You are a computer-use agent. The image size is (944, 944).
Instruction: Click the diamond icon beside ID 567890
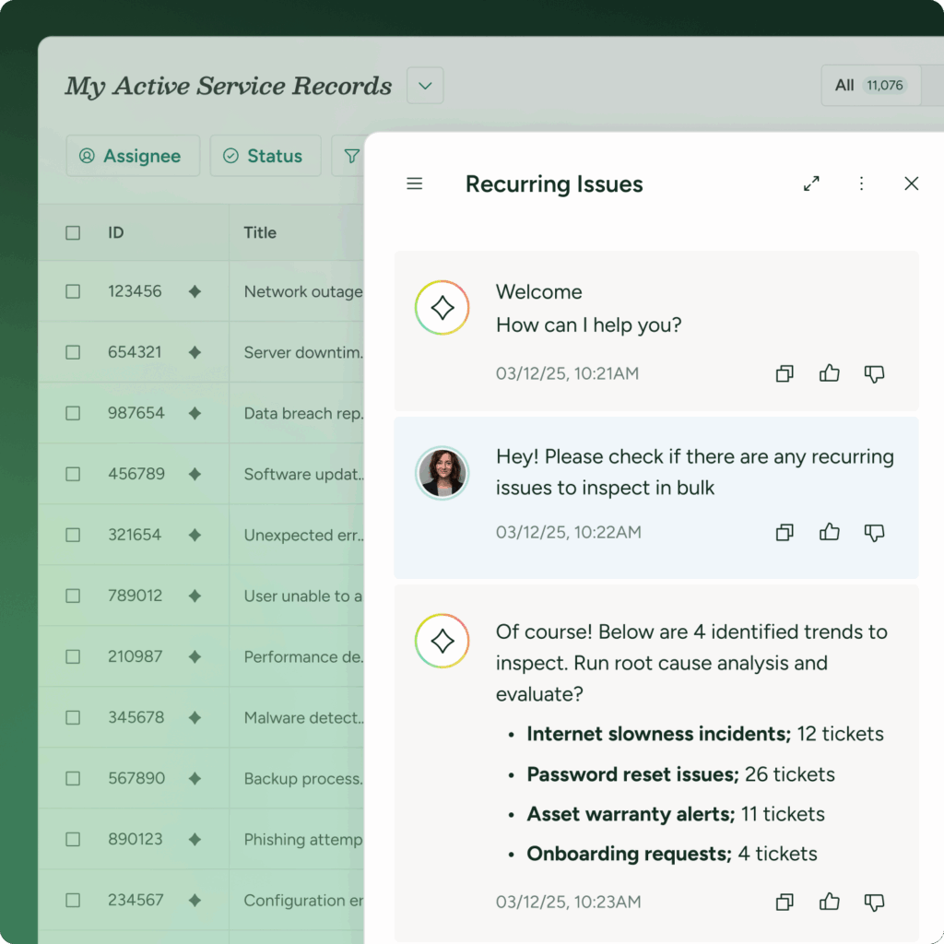point(195,778)
